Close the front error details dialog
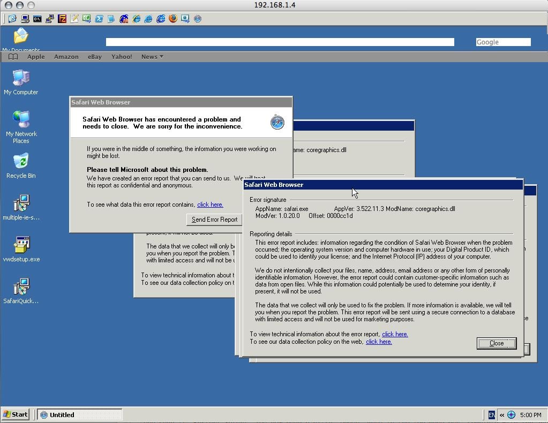Viewport: 548px width, 423px height. coord(496,343)
